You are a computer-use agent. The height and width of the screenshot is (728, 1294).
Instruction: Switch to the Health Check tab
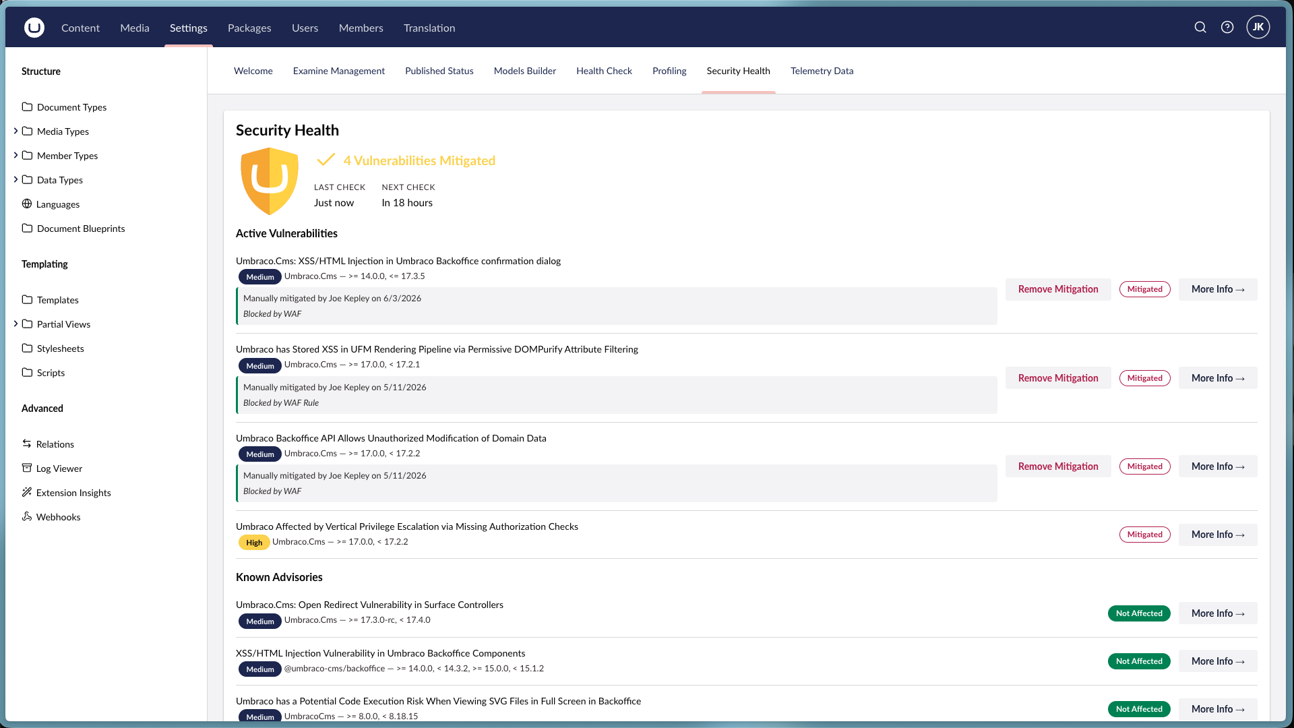click(604, 71)
